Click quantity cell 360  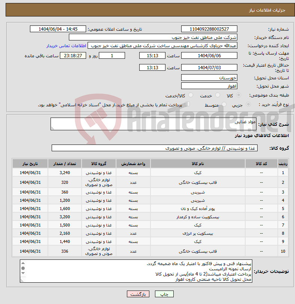tap(65, 192)
